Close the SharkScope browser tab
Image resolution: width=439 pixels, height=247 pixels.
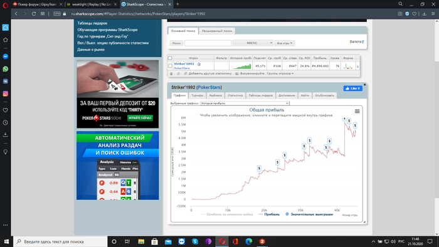169,4
